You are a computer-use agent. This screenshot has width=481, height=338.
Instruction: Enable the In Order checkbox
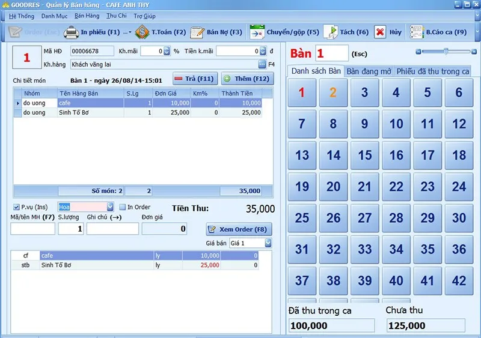[122, 207]
